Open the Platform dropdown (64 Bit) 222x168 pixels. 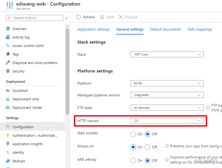point(167,83)
